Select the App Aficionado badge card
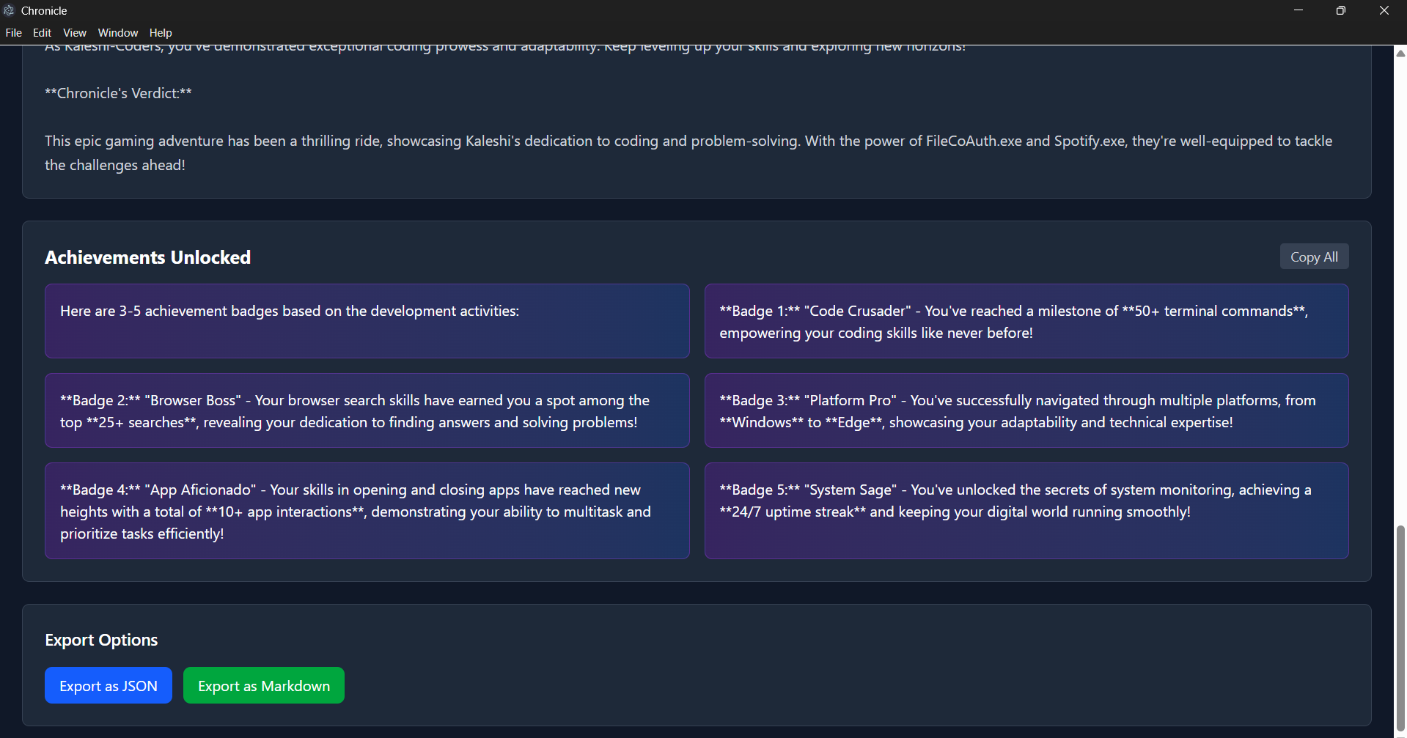The height and width of the screenshot is (738, 1407). tap(367, 510)
